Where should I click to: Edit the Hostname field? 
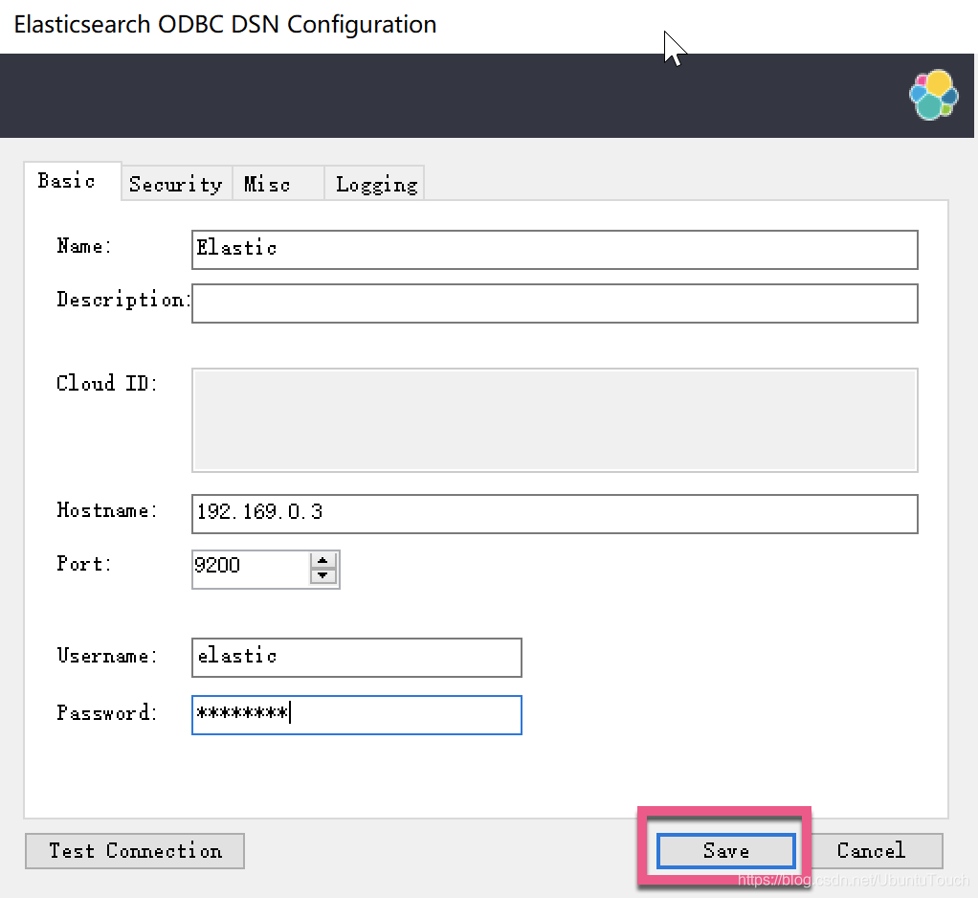click(554, 513)
